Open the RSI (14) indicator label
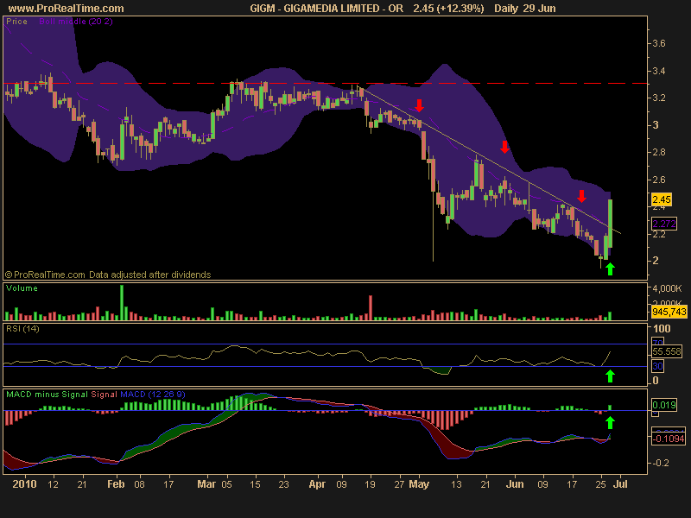The width and height of the screenshot is (691, 518). (x=22, y=329)
